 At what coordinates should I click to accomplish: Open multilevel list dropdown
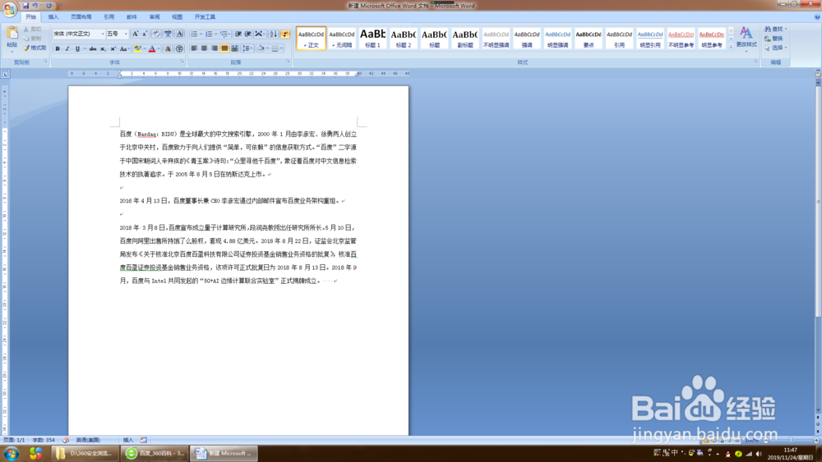[x=229, y=34]
